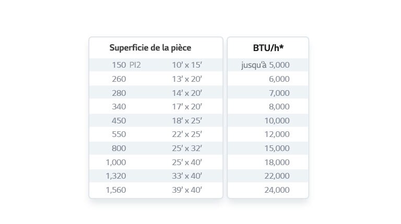This screenshot has height=224, width=401.
Task: Click the 14' x 20' dimensions cell
Action: point(187,93)
